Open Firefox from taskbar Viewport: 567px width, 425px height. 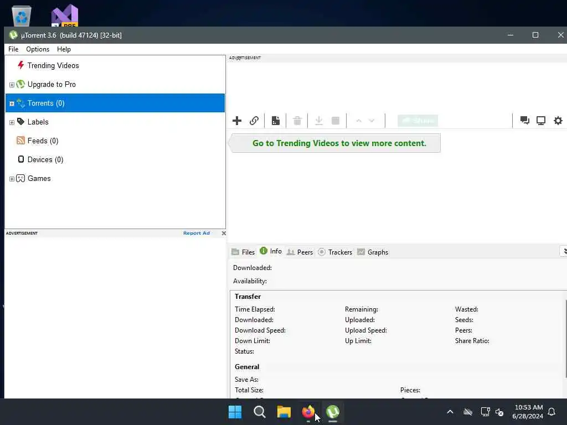(308, 412)
